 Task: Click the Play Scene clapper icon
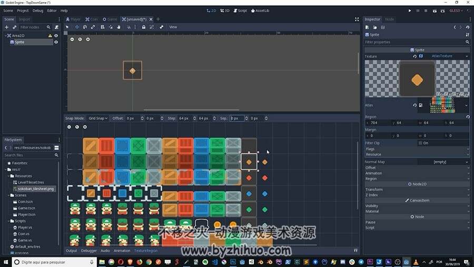(x=434, y=11)
